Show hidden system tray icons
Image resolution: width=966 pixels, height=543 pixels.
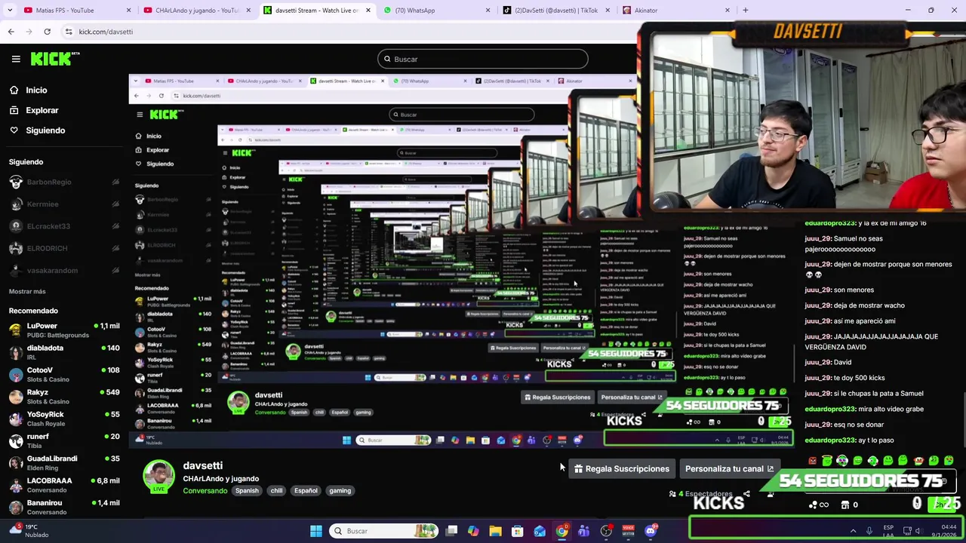tap(854, 531)
